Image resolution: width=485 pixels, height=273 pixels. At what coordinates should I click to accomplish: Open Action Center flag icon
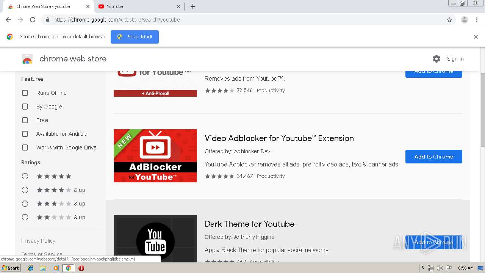(x=449, y=268)
